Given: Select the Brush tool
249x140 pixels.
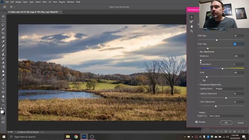Looking at the screenshot, I should tap(3, 50).
